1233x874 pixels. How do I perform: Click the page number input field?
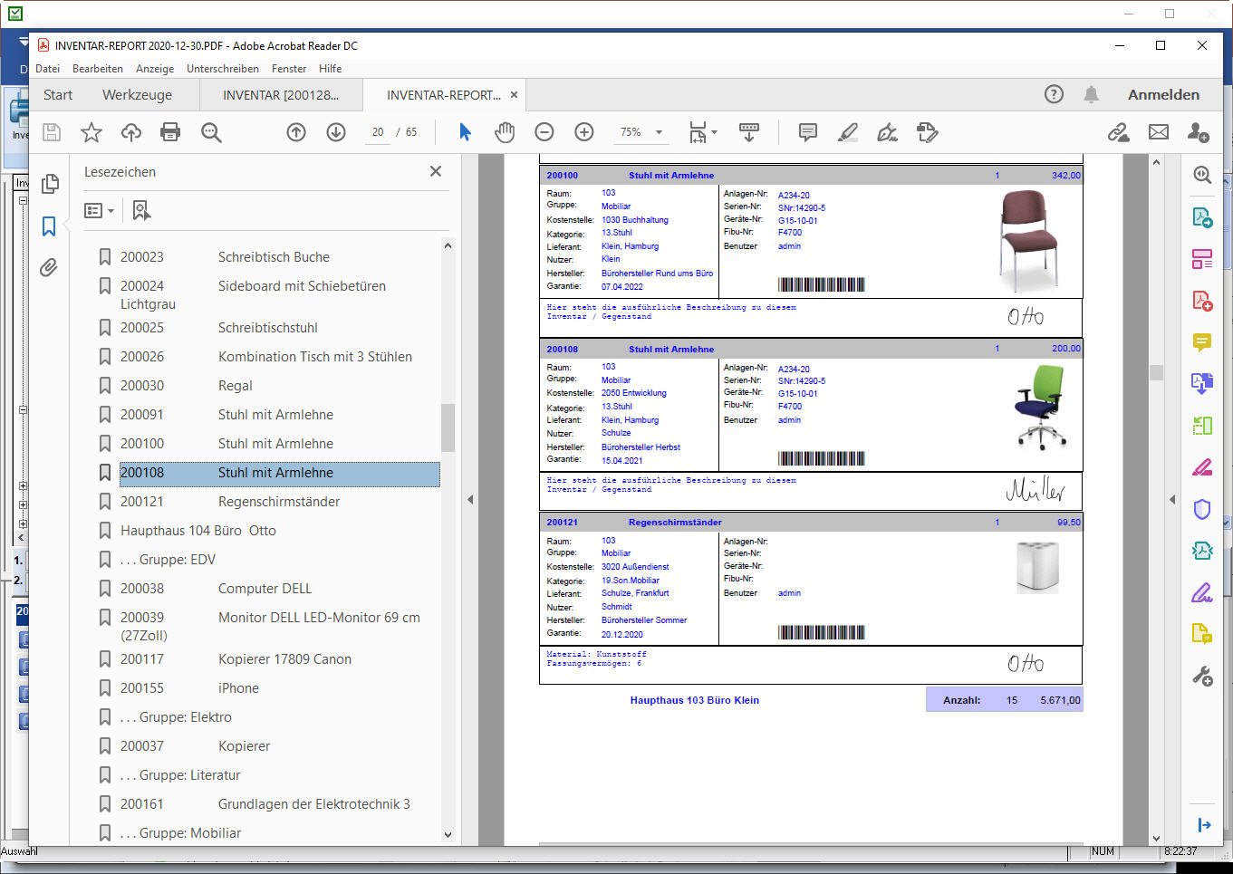click(378, 132)
